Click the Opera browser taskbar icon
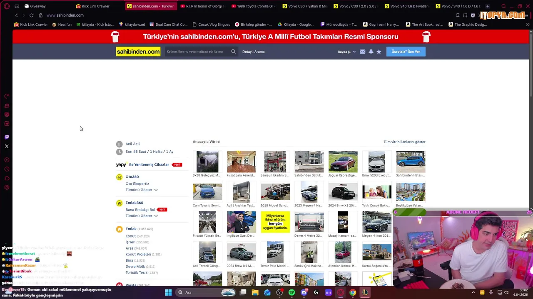Viewport: 533px width, 299px height. (341, 292)
